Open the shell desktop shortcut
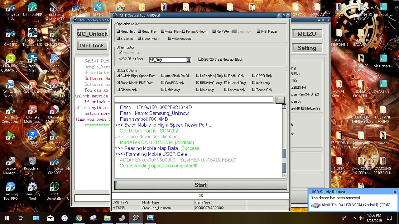Viewport: 399px width, 224px height. [11, 138]
